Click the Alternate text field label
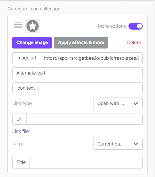 point(31,73)
